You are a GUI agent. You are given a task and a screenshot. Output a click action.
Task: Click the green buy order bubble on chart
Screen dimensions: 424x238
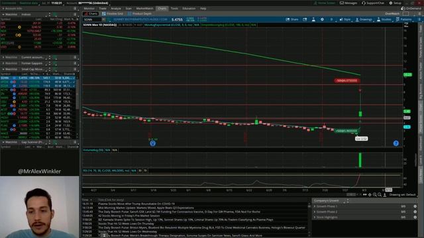[x=346, y=131]
